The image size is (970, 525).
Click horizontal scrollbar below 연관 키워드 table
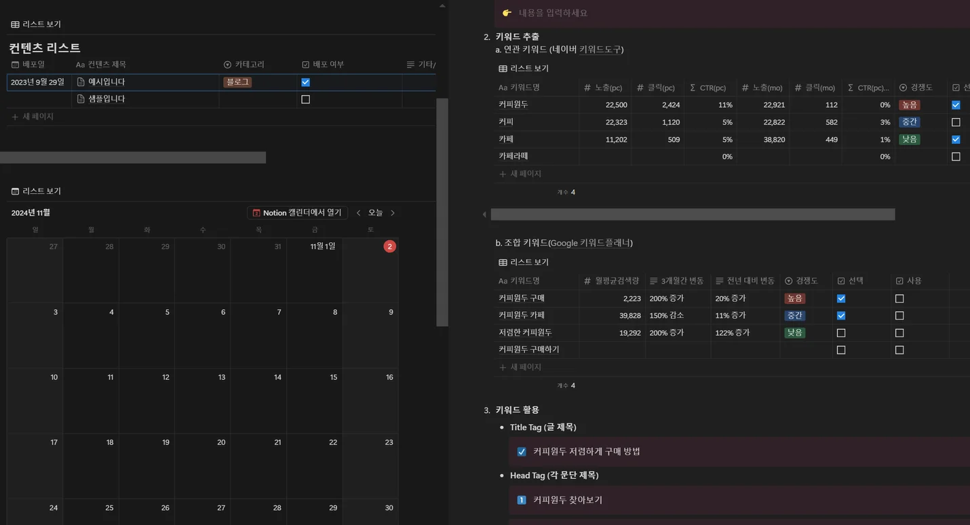click(693, 214)
